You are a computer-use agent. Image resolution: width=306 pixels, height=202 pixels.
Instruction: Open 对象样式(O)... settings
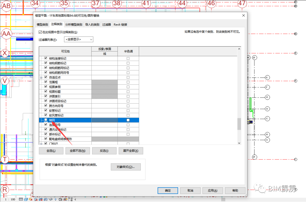(126, 167)
